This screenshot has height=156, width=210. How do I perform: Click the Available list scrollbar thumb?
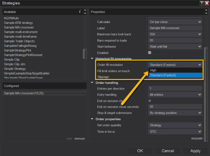(85, 54)
